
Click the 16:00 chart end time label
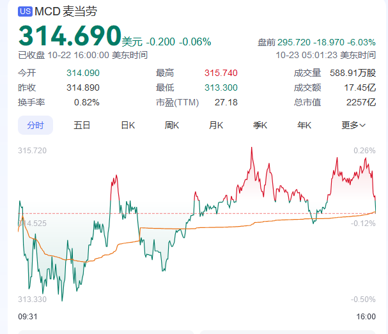point(366,317)
